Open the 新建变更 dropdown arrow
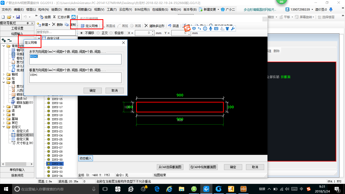345x194 pixels. point(218,9)
